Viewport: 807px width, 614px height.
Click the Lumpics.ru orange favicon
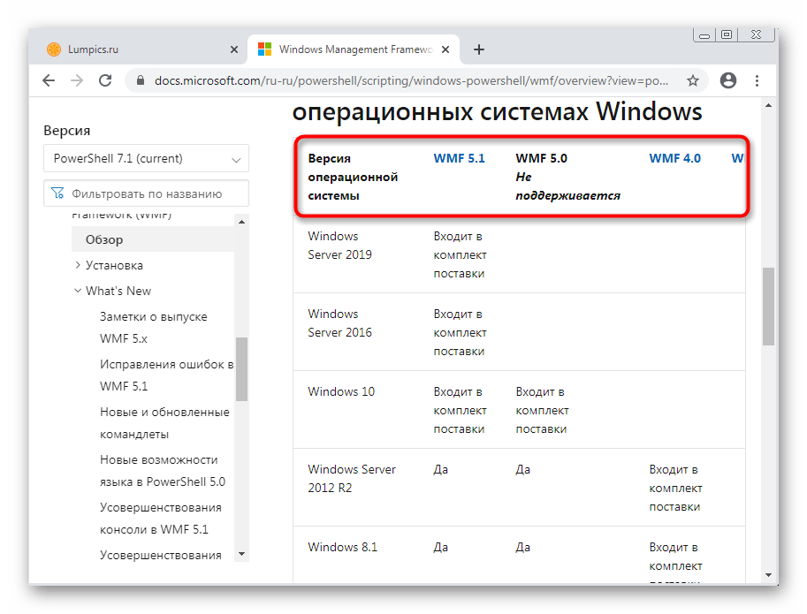pos(54,49)
